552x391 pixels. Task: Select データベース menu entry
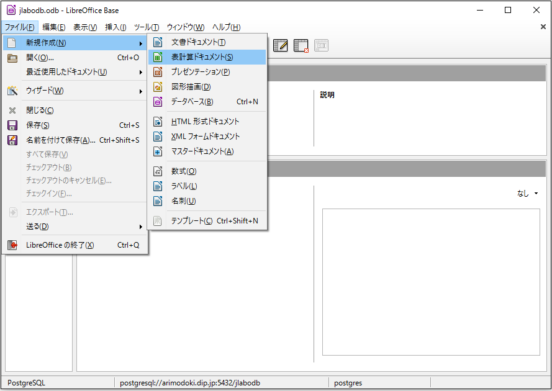pyautogui.click(x=207, y=102)
